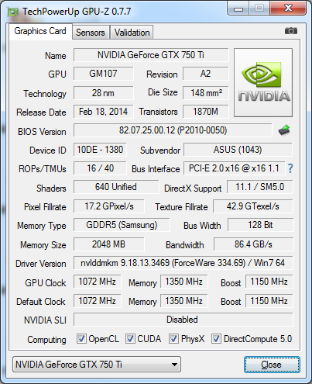Click the BIOS Version field 82.07.25.00.12
312x384 pixels.
tap(173, 130)
